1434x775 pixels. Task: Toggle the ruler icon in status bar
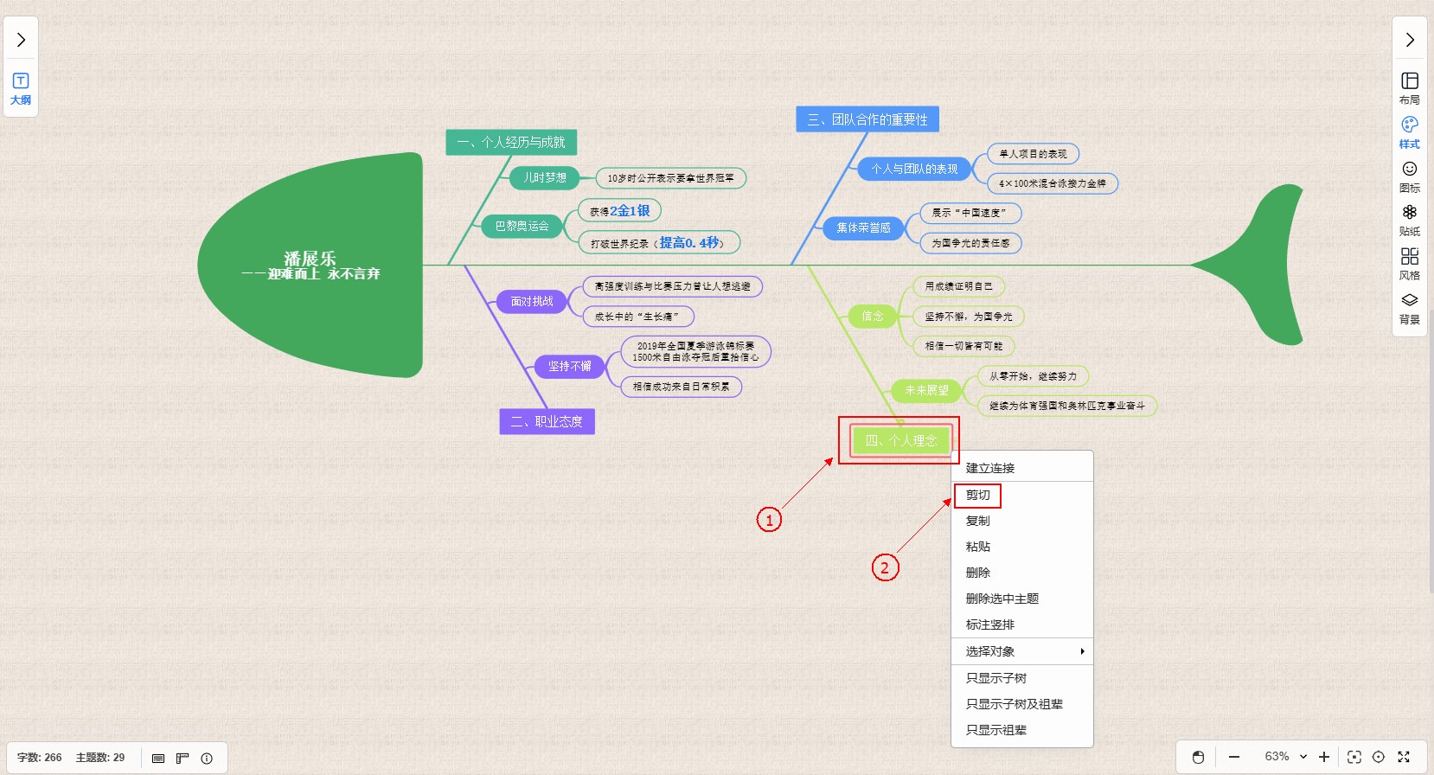coord(182,759)
